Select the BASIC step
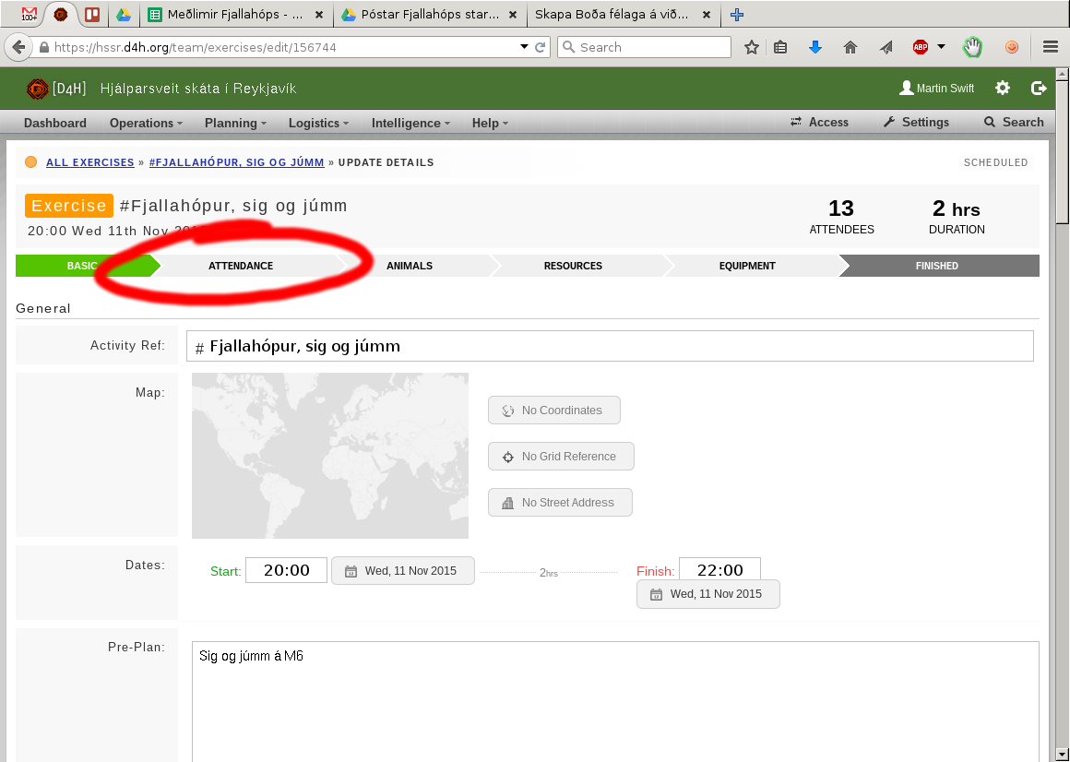This screenshot has width=1070, height=762. click(x=82, y=266)
